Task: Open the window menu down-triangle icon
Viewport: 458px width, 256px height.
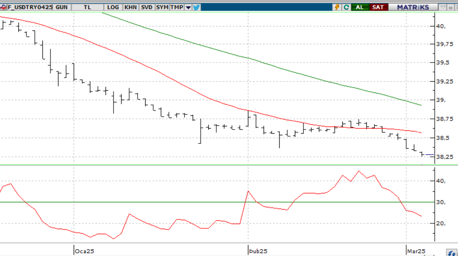Action: [443, 7]
